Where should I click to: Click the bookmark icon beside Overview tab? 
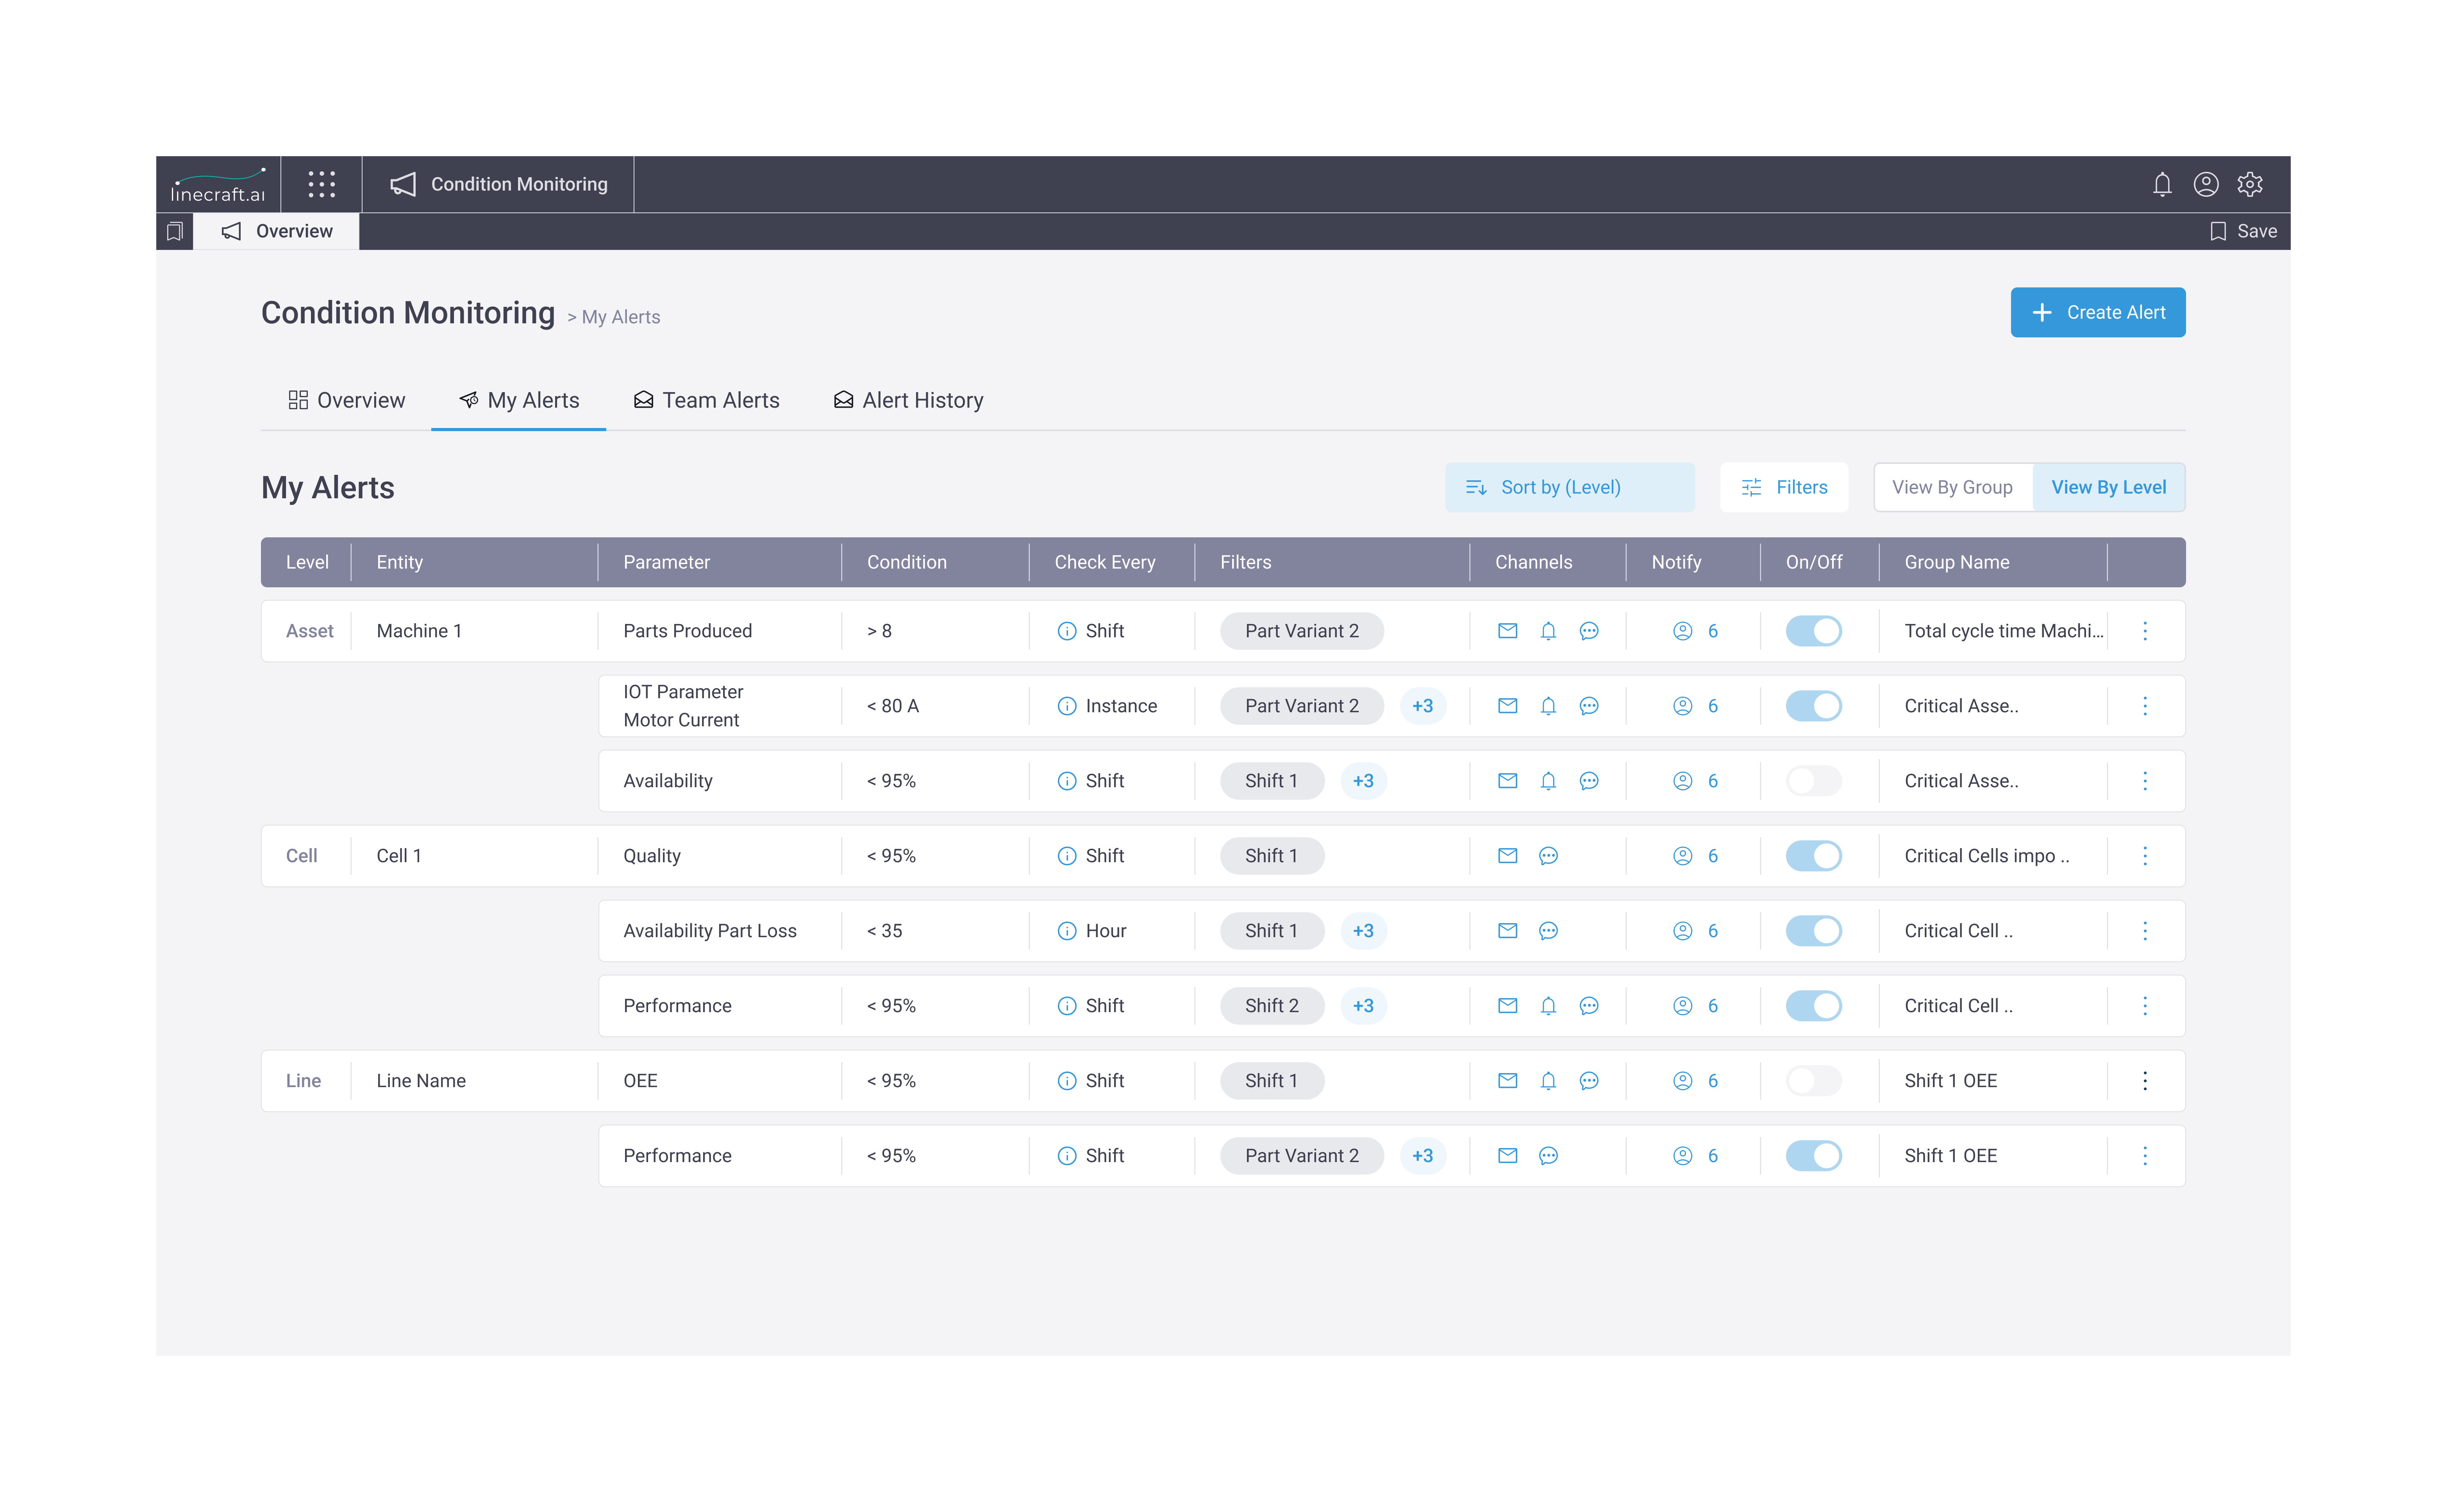tap(174, 231)
